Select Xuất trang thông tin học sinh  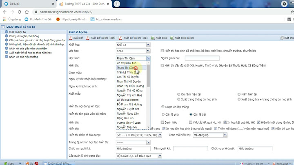pyautogui.click(x=179, y=99)
